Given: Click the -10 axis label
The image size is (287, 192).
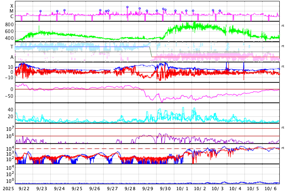Looking at the screenshot, I should click(x=9, y=77).
